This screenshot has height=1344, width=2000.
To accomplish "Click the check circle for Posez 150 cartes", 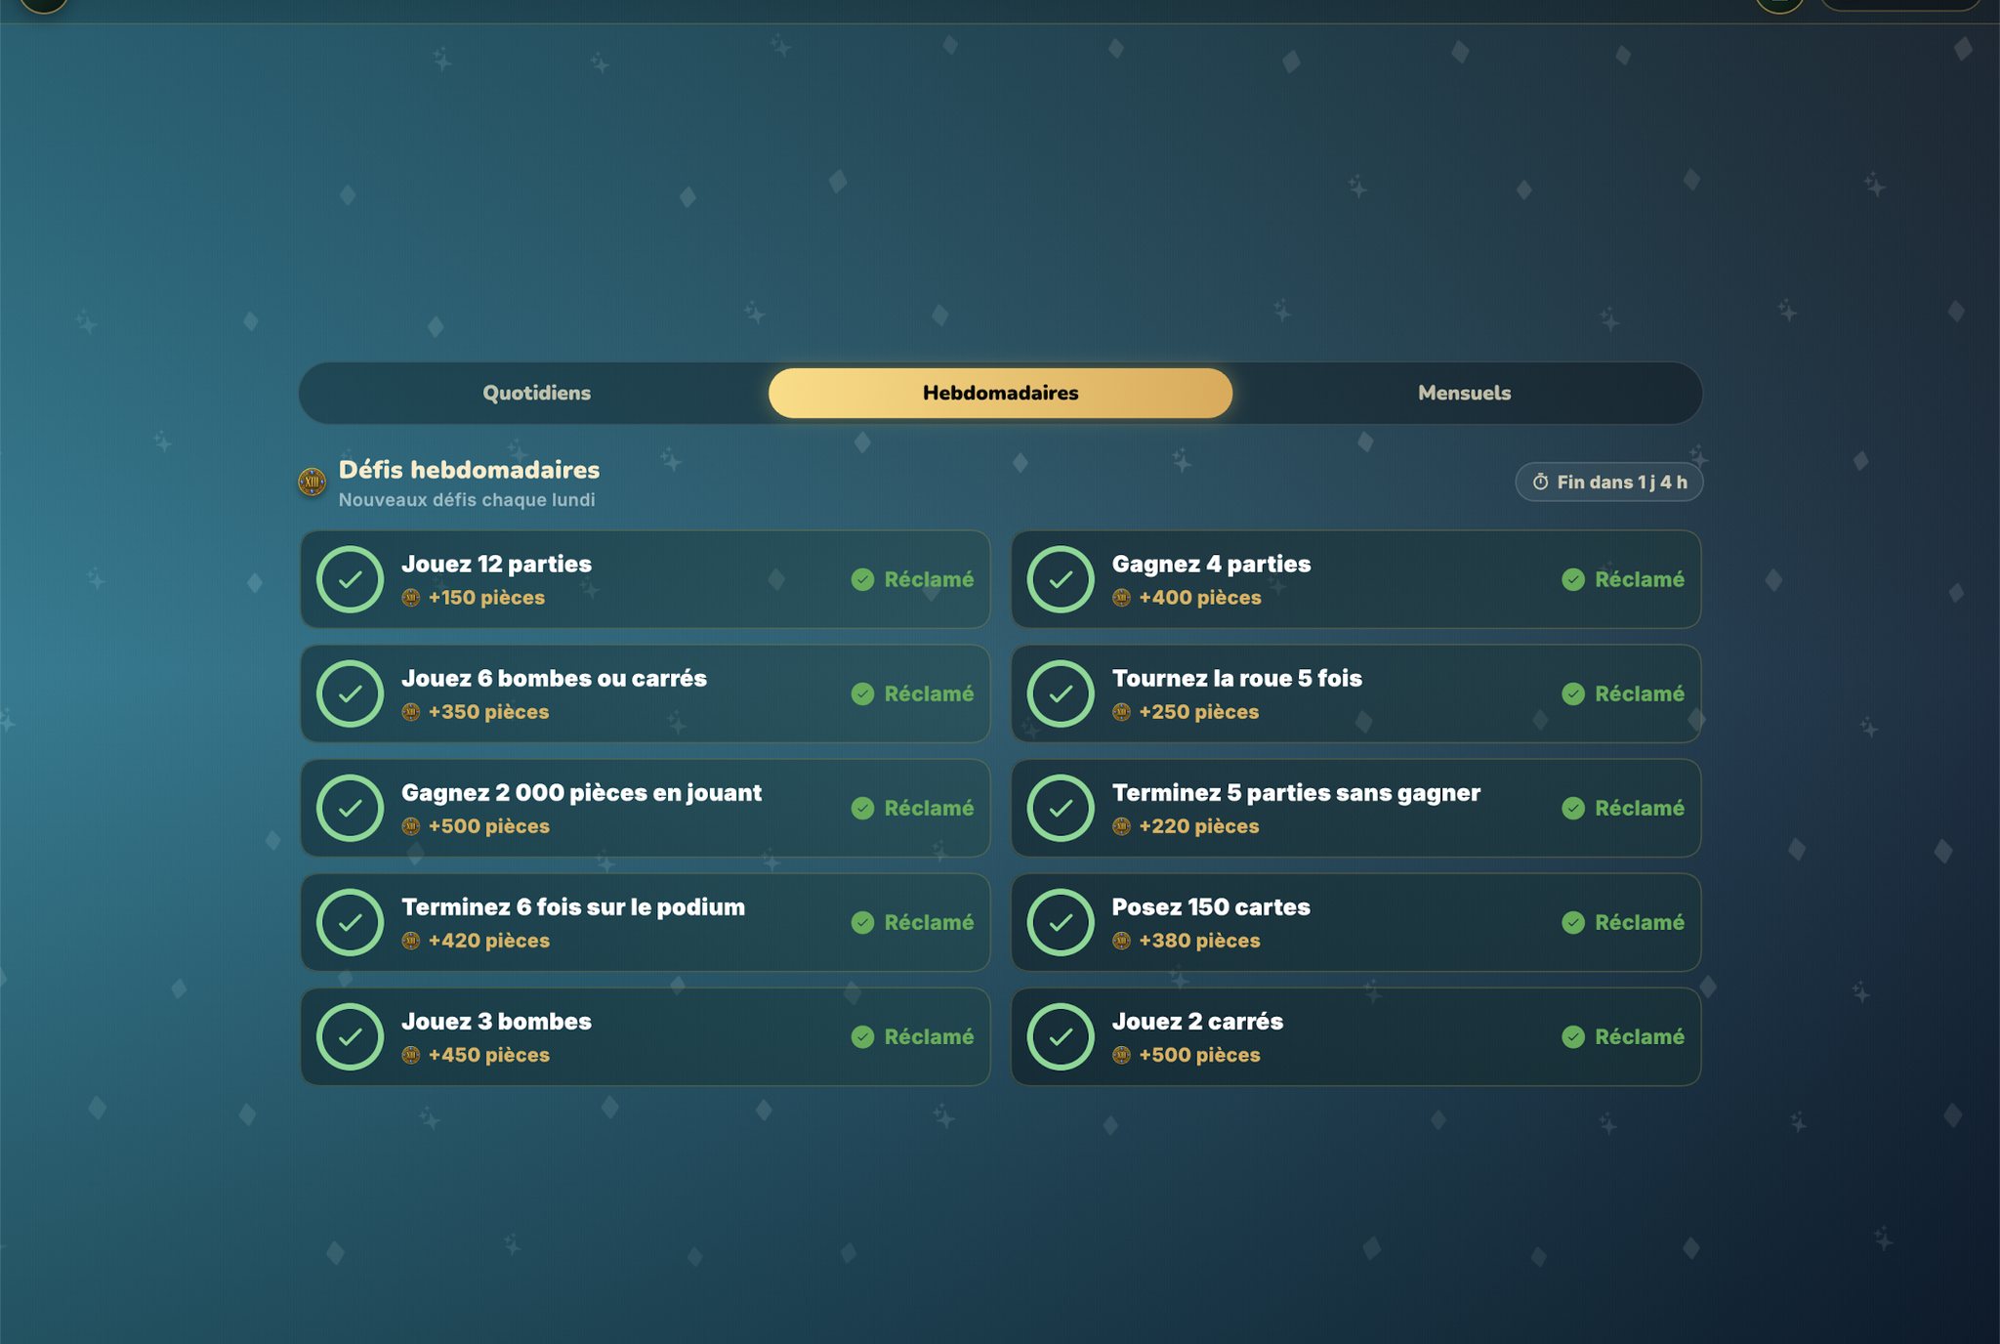I will pos(1061,922).
